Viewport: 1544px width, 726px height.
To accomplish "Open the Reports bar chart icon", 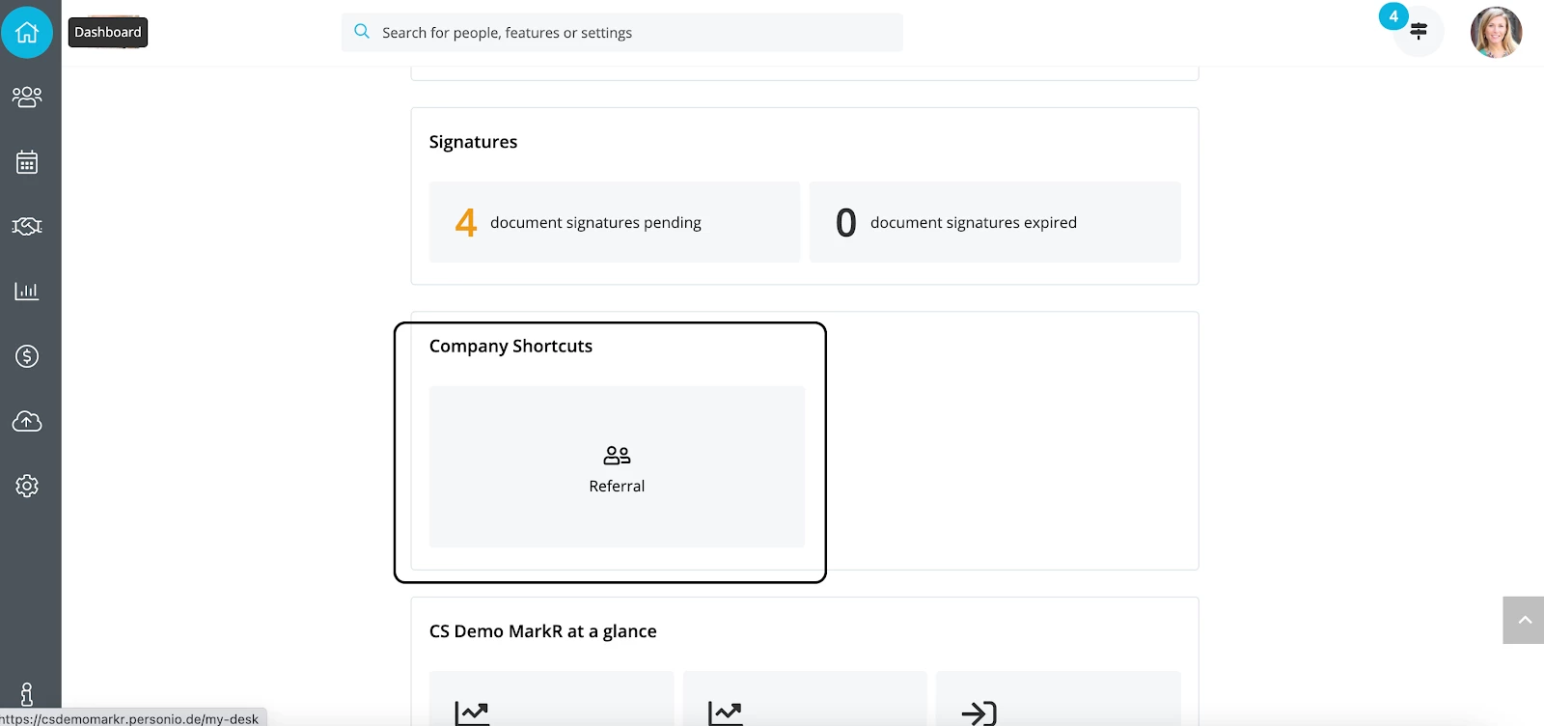I will (x=27, y=291).
